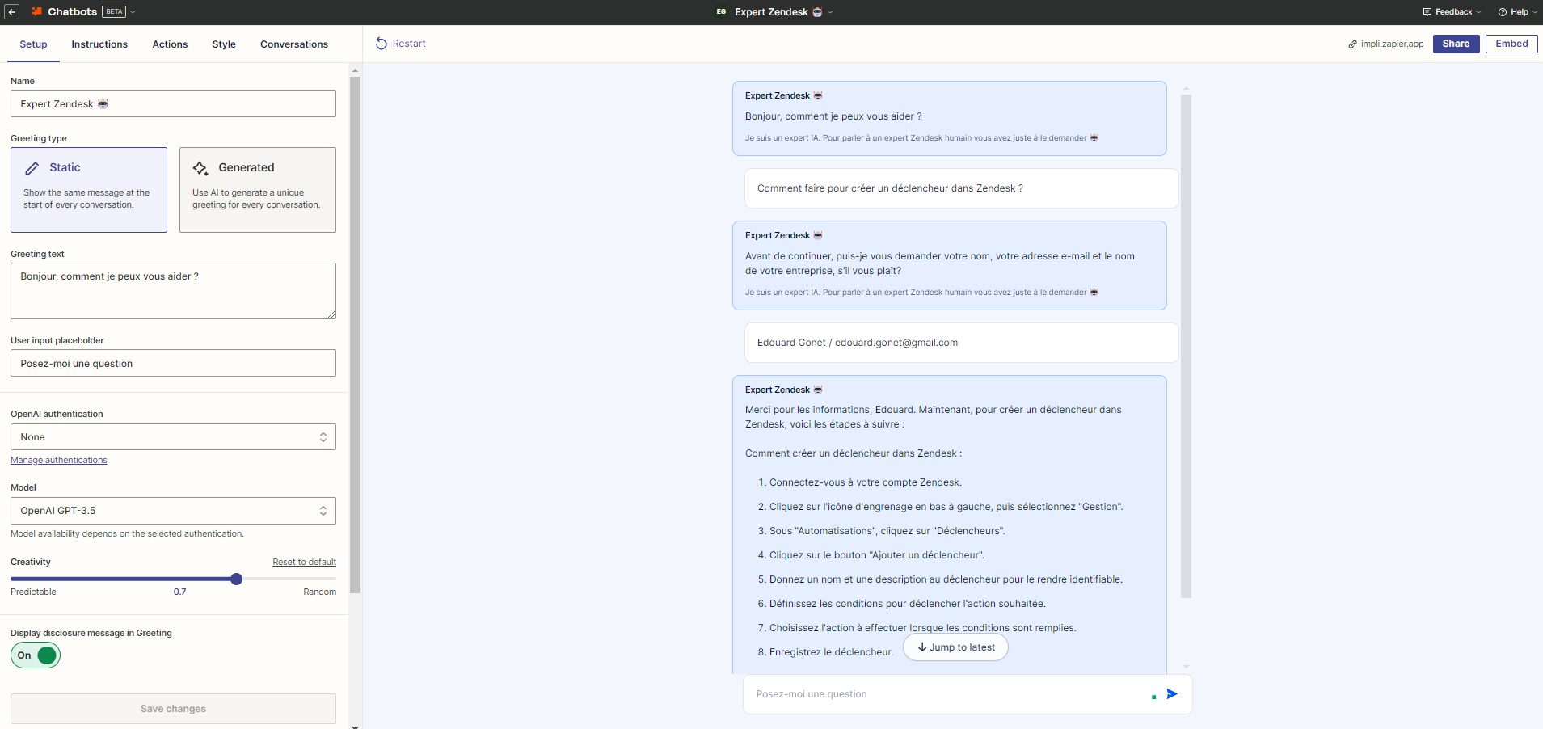Click the Save changes button
1543x729 pixels.
click(x=173, y=709)
